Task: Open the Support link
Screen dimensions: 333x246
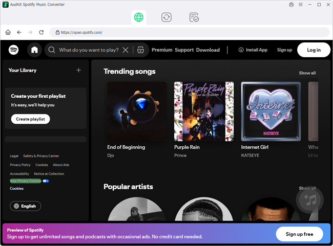Action: pos(184,50)
